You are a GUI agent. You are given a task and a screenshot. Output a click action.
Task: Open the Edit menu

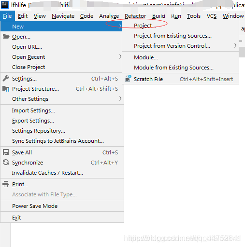tap(23, 16)
